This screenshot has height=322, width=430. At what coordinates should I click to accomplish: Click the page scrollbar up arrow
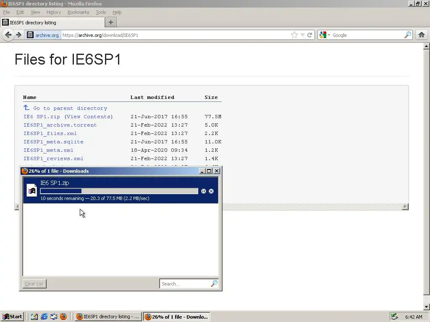pyautogui.click(x=427, y=46)
